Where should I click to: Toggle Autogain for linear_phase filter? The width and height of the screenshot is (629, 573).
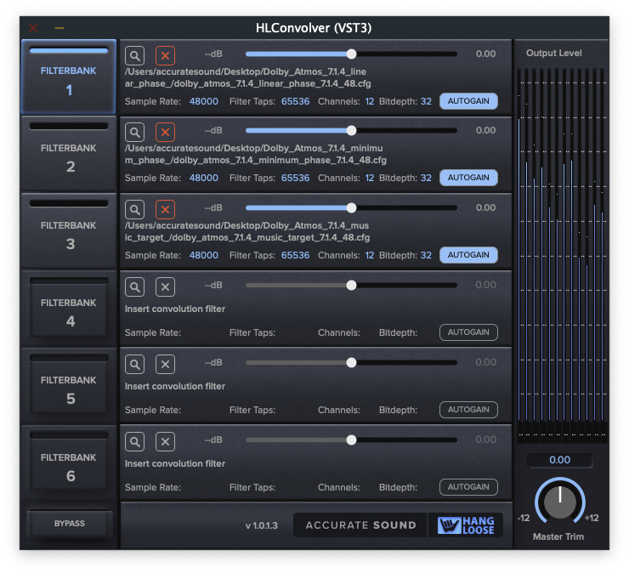[x=468, y=101]
